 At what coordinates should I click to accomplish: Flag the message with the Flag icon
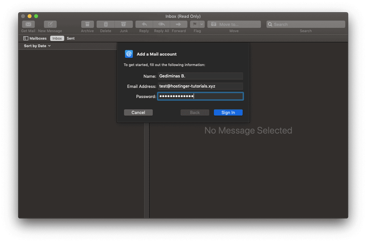point(194,24)
